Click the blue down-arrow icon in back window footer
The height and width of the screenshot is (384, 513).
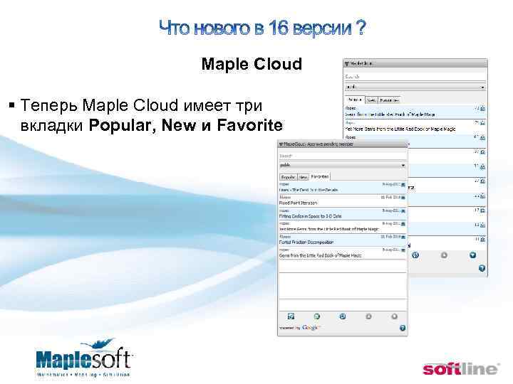click(x=472, y=255)
